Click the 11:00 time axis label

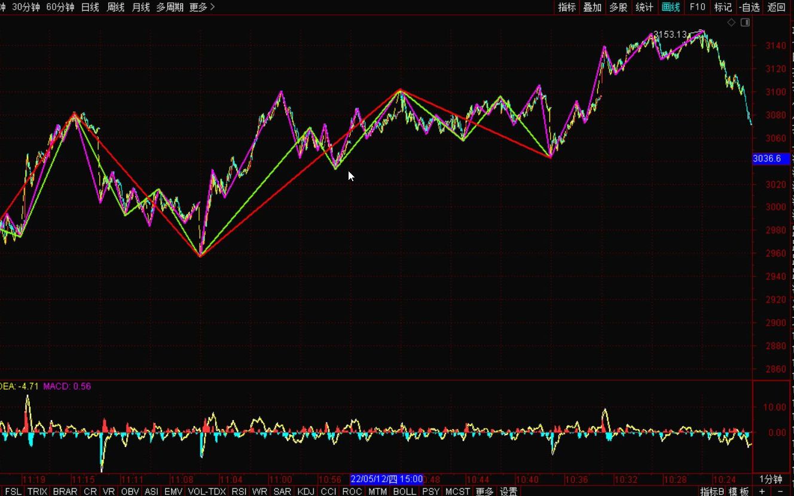(x=280, y=479)
